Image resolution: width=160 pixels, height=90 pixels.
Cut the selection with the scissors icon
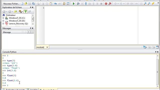(43, 4)
